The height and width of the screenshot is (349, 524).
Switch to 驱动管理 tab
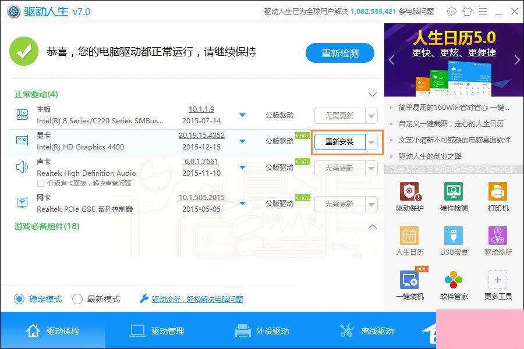click(x=157, y=330)
